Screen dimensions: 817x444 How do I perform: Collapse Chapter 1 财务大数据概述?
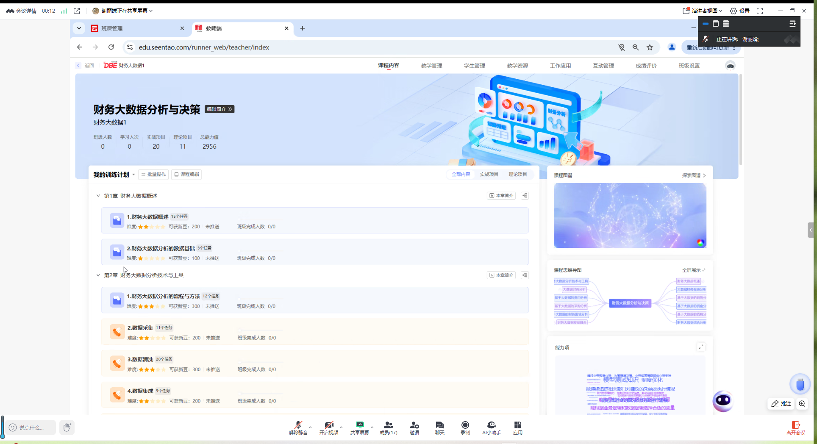(x=98, y=196)
